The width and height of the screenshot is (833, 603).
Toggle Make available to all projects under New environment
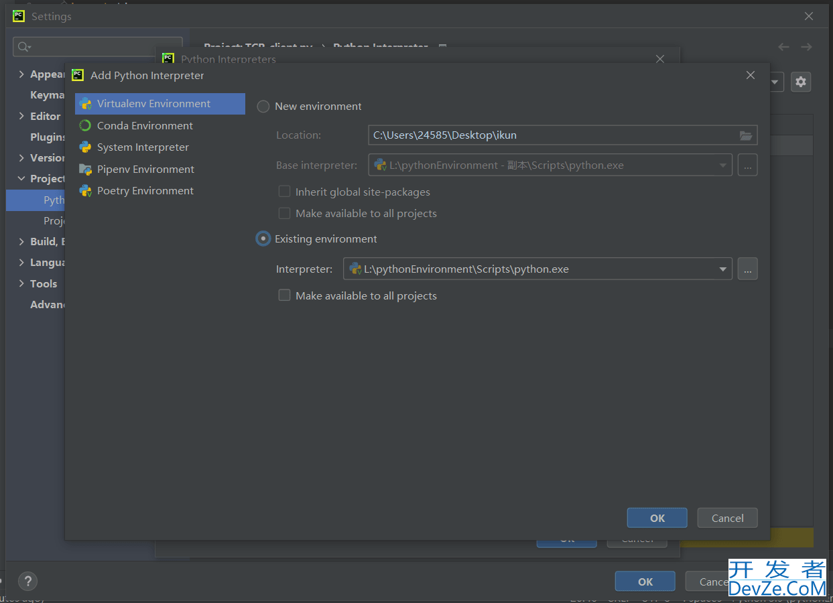pyautogui.click(x=284, y=213)
